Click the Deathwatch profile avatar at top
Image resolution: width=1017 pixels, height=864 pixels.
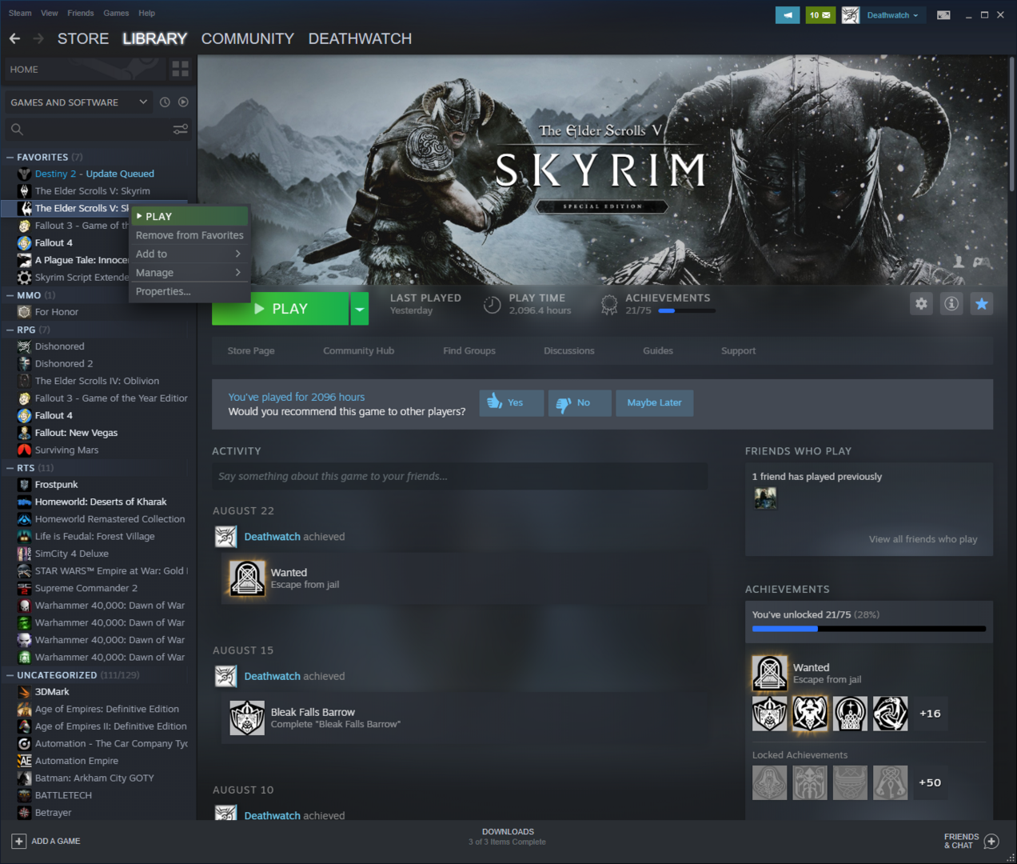pyautogui.click(x=851, y=15)
